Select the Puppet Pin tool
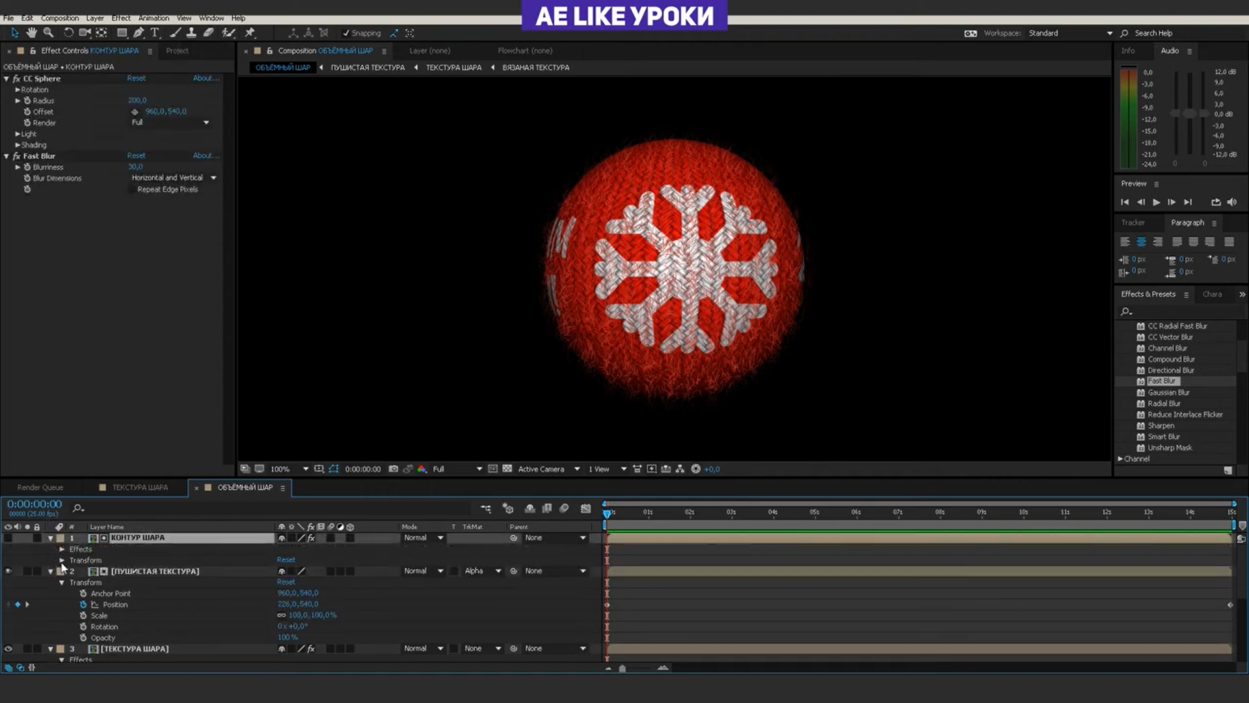Image resolution: width=1249 pixels, height=703 pixels. pos(250,33)
